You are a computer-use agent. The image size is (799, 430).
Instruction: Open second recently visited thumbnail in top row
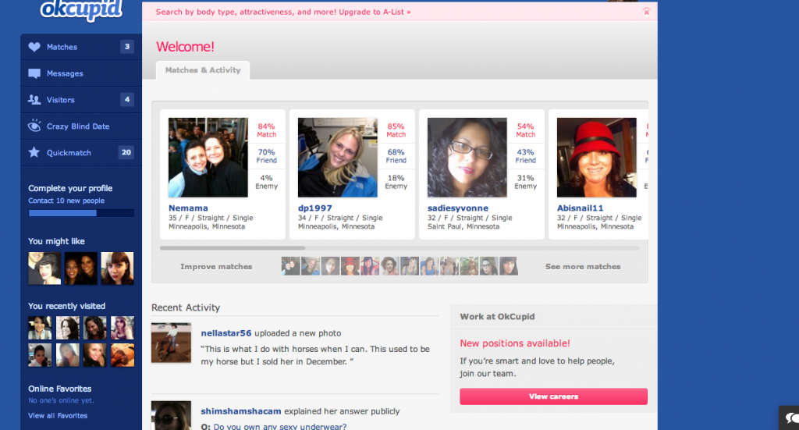[67, 328]
